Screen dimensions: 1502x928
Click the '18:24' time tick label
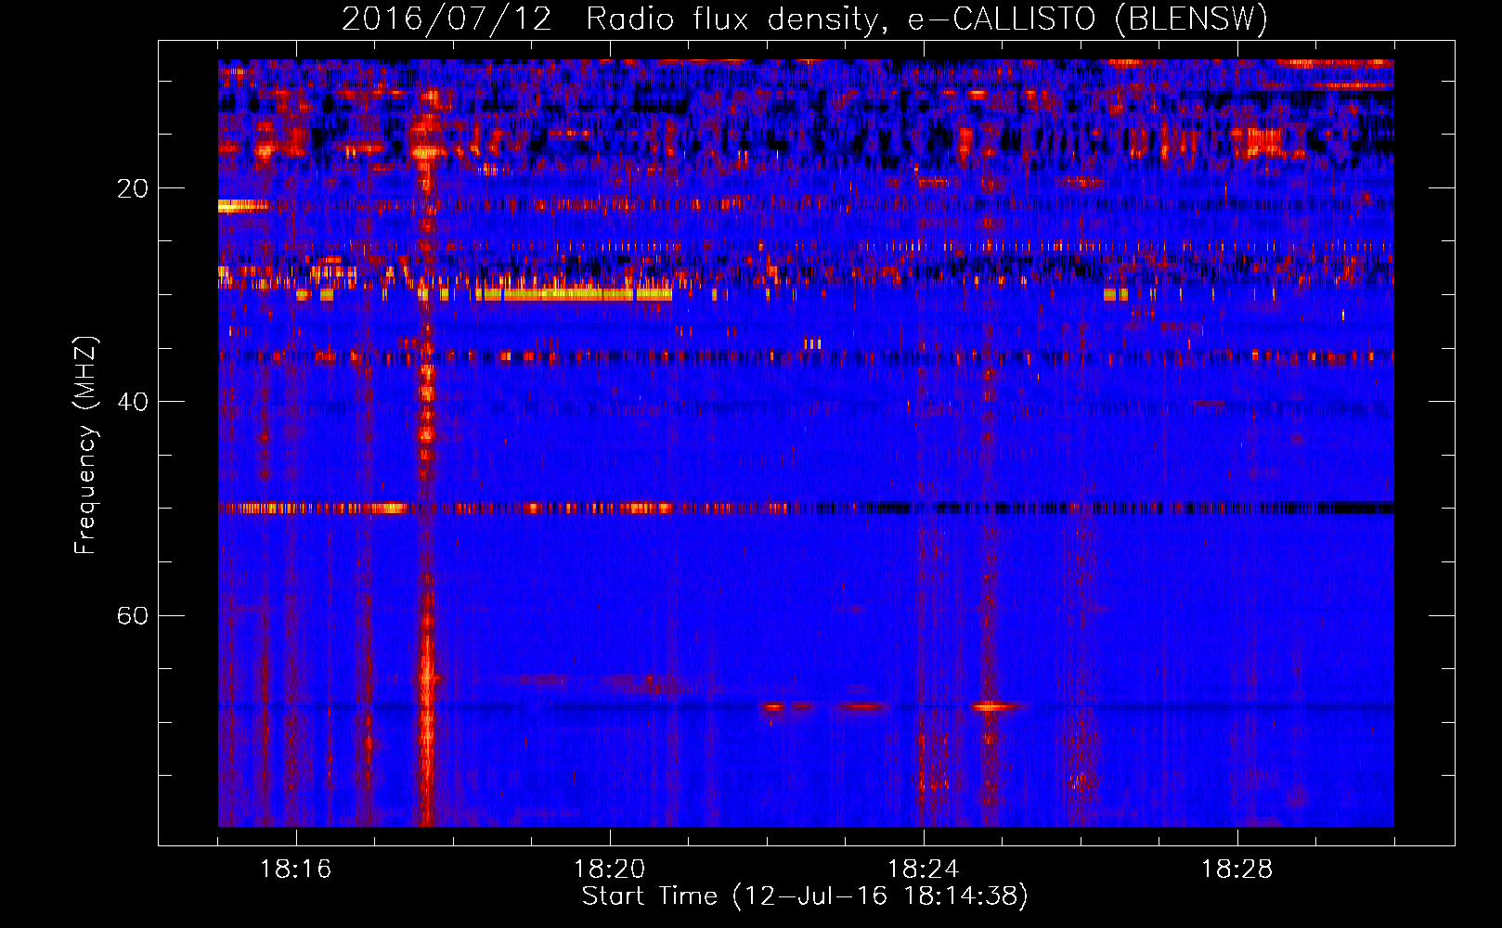coord(923,870)
